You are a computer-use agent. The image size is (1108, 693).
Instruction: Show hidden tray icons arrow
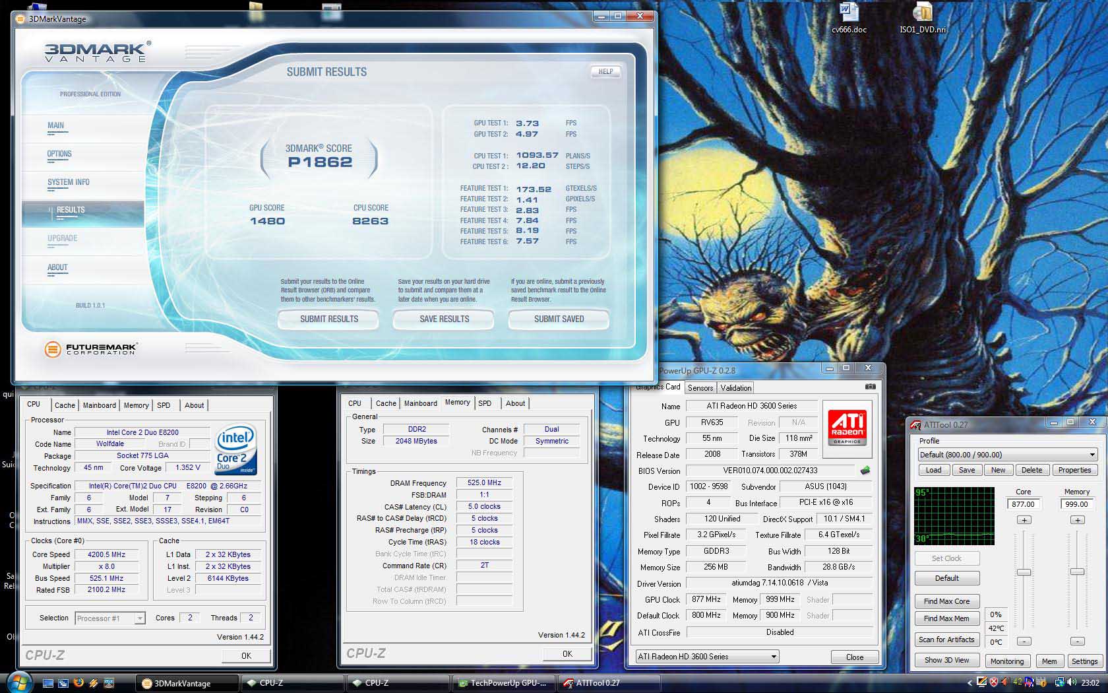pos(969,683)
